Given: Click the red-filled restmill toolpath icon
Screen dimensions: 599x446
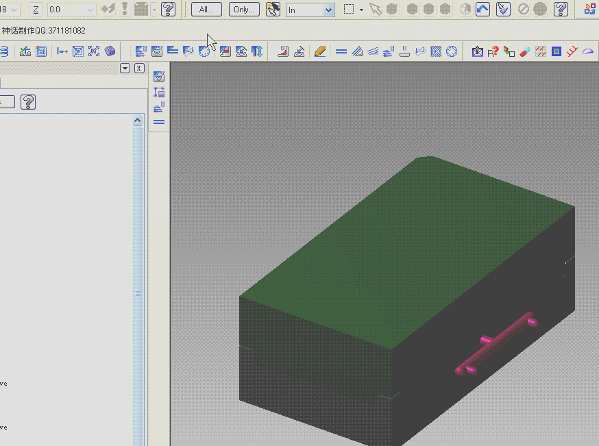Looking at the screenshot, I should tap(225, 51).
